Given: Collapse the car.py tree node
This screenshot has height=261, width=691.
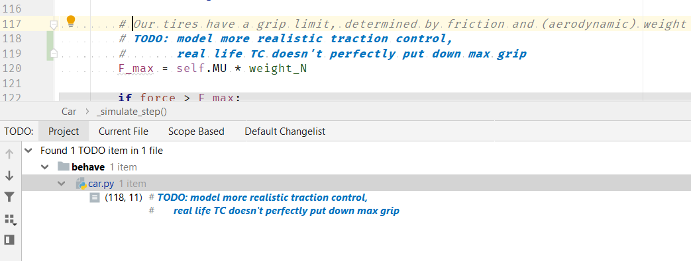Looking at the screenshot, I should click(x=62, y=184).
